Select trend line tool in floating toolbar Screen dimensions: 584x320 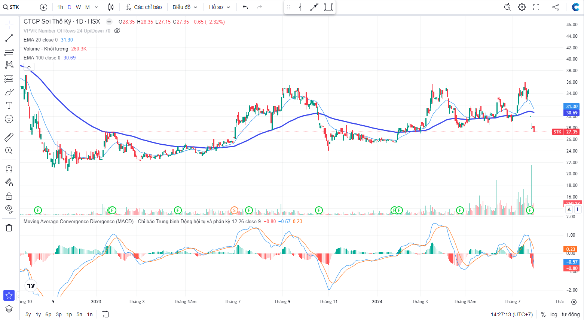pyautogui.click(x=314, y=7)
